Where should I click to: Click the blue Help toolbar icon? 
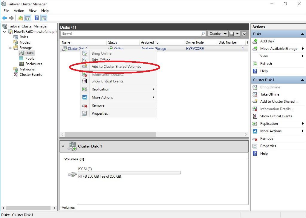pos(36,18)
